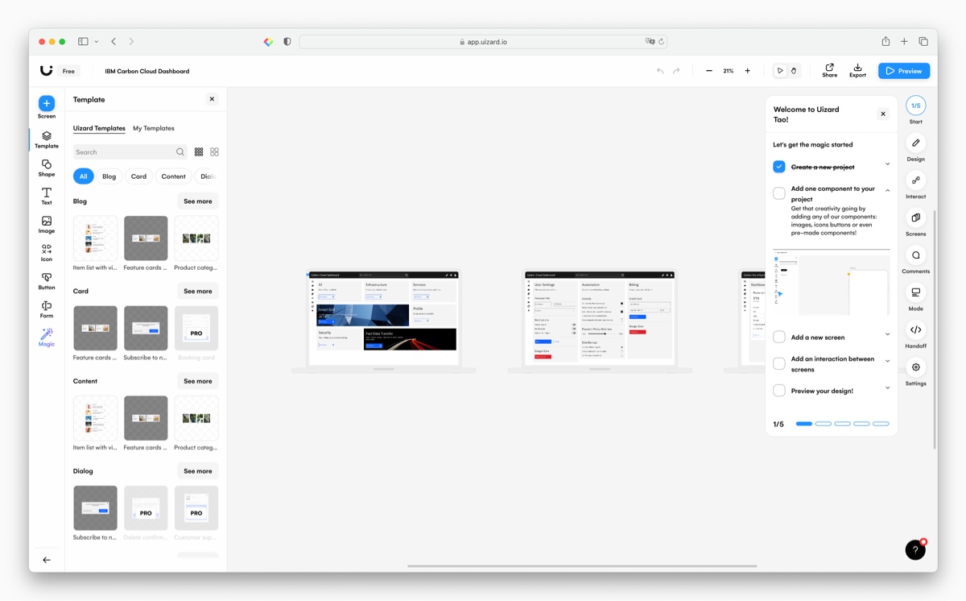Check 'Add one component to your project'
Viewport: 966px width, 601px height.
779,193
